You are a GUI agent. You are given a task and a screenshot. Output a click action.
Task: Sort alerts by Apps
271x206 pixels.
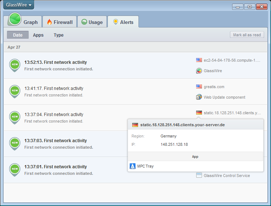(x=38, y=35)
